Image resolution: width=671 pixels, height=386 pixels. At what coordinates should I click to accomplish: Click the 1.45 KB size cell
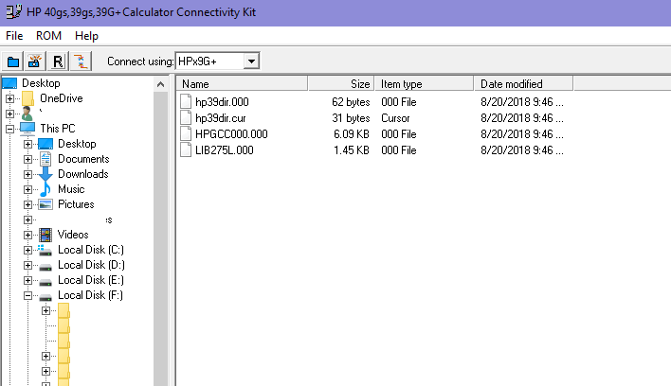tap(352, 150)
